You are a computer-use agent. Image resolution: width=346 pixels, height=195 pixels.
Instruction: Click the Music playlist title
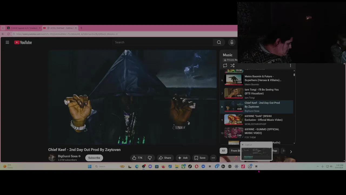coord(228,55)
